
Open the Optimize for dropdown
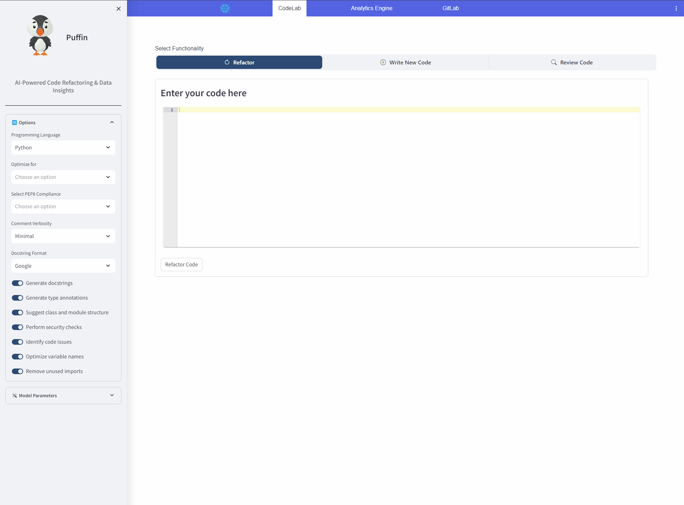[63, 177]
